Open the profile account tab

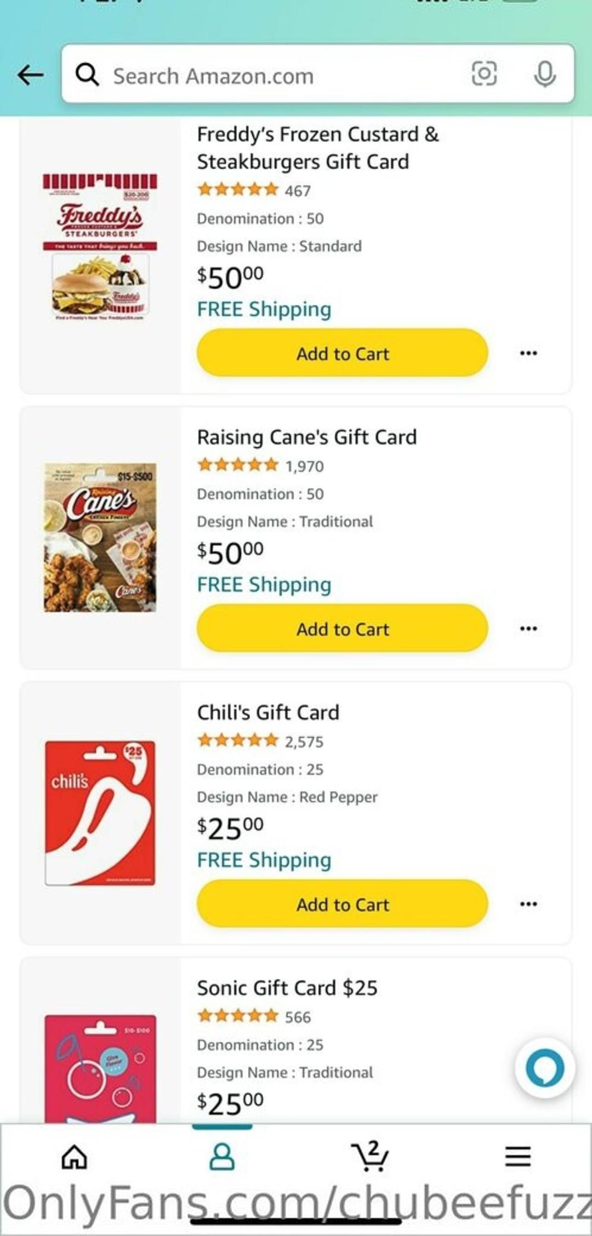coord(222,1157)
